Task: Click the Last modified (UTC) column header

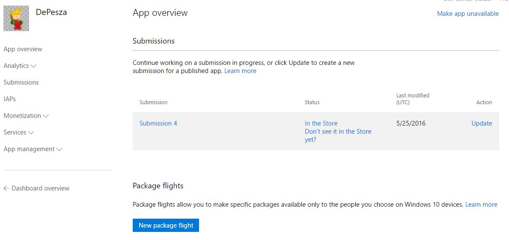Action: (x=413, y=99)
